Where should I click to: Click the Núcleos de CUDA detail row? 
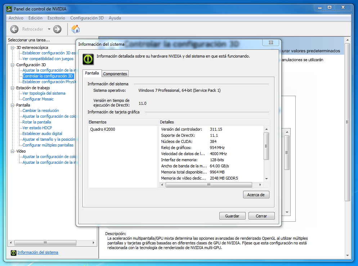coord(212,141)
